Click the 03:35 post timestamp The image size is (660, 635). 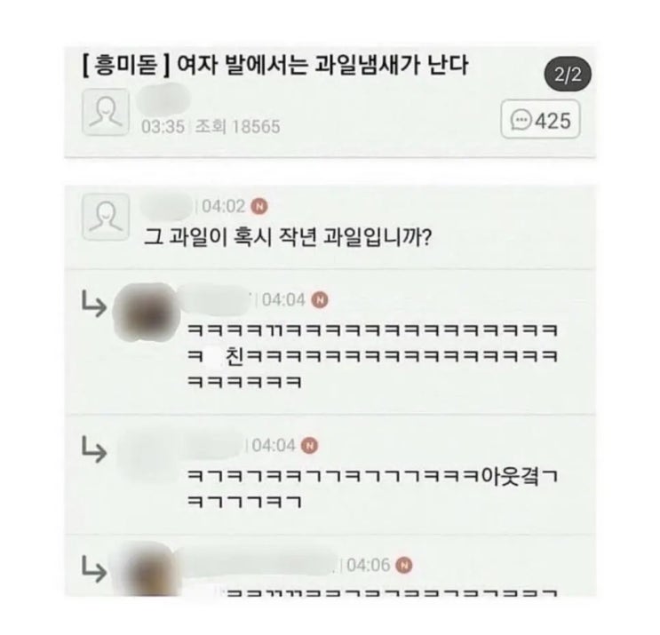point(163,126)
